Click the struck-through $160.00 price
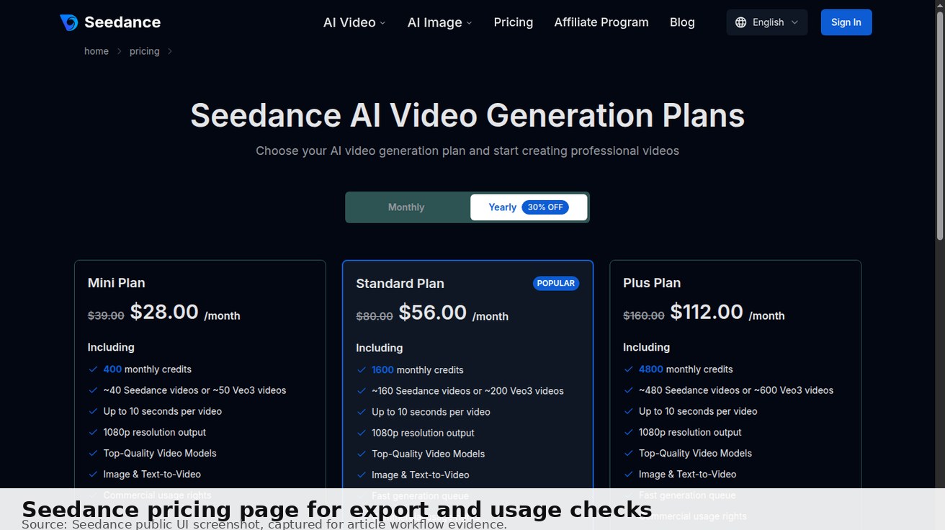This screenshot has width=945, height=530. coord(644,315)
